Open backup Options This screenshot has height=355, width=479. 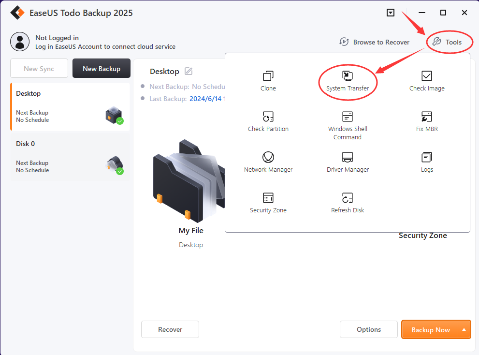point(369,329)
